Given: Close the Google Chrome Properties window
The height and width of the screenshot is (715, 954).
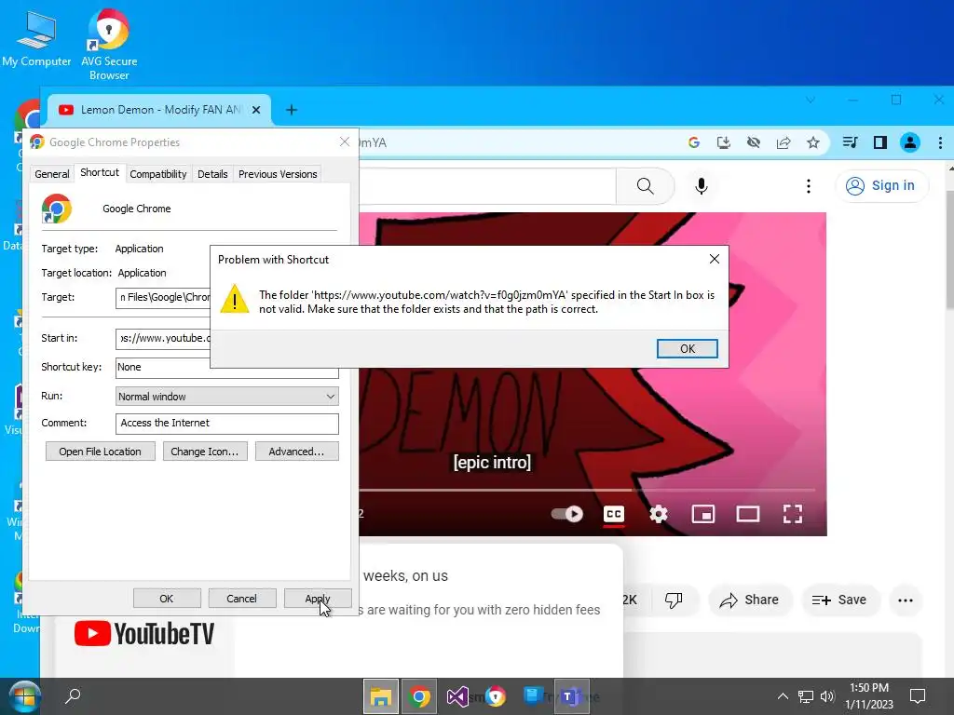Looking at the screenshot, I should coord(345,142).
